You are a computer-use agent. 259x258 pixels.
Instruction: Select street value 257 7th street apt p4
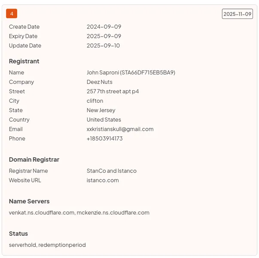coord(113,92)
